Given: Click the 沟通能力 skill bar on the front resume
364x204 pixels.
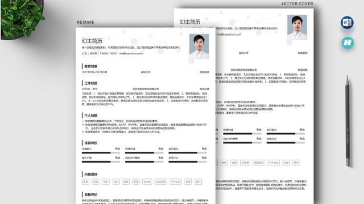Looking at the screenshot, I should click(x=101, y=152).
